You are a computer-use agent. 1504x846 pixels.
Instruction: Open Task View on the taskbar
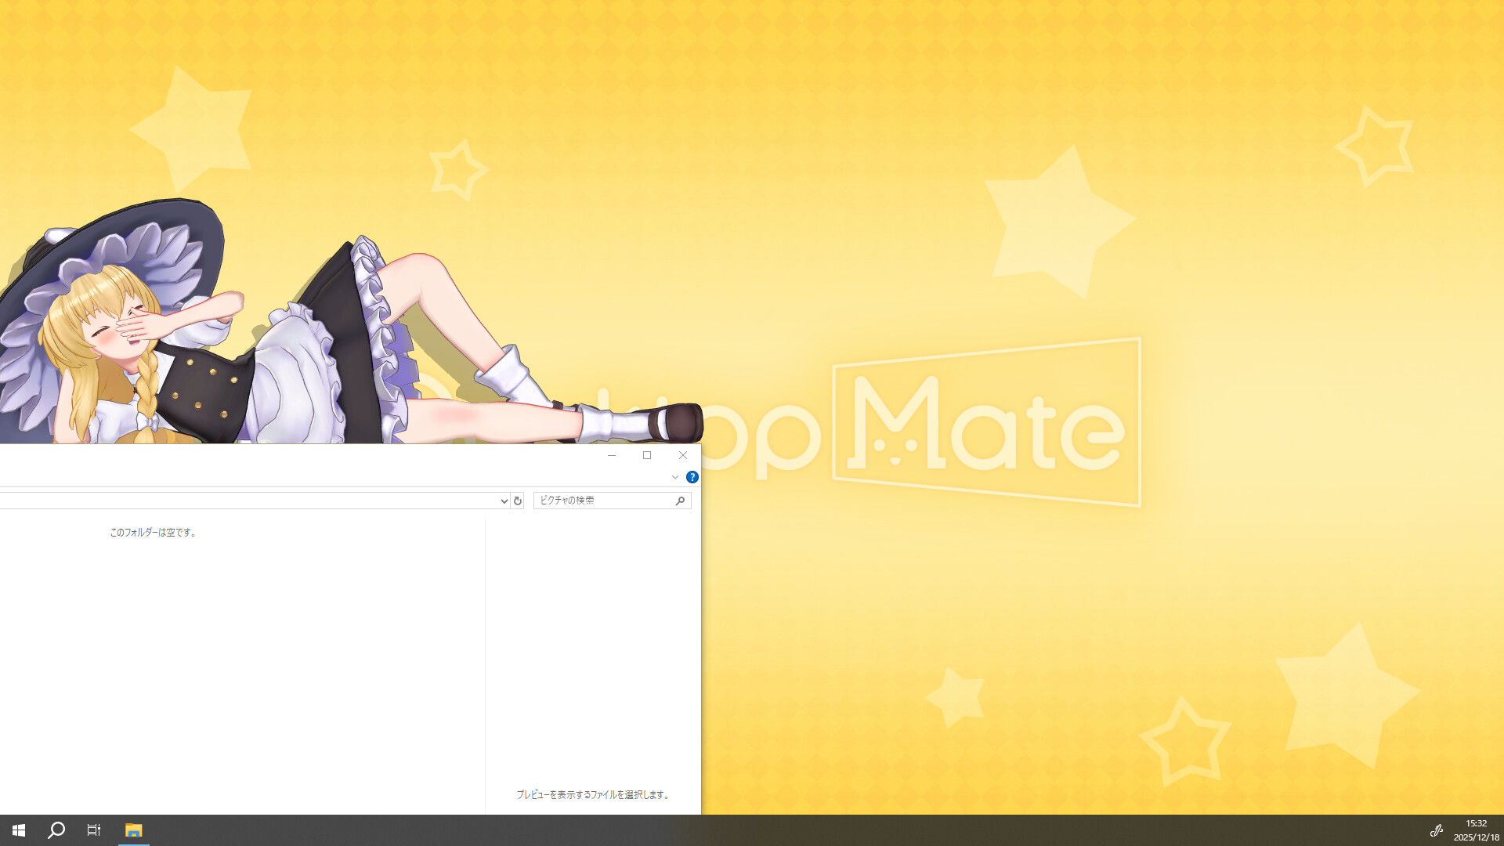[x=93, y=830]
